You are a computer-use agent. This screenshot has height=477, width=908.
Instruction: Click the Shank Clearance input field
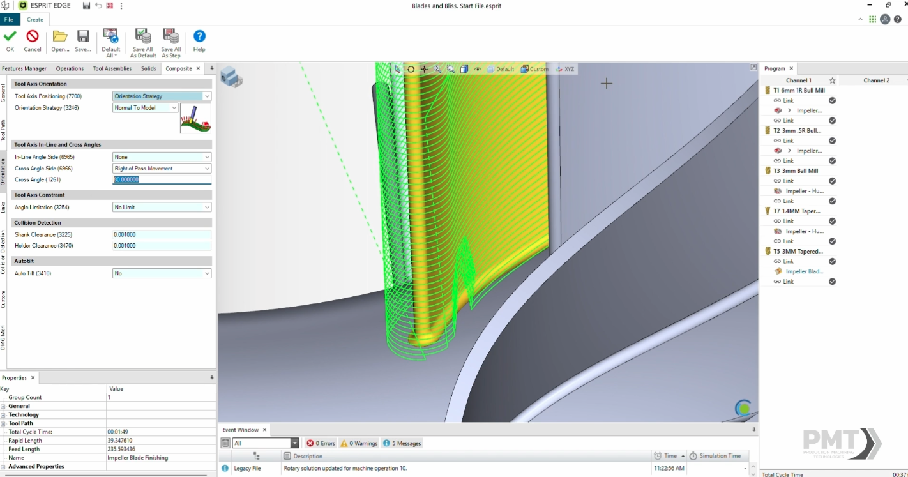162,234
